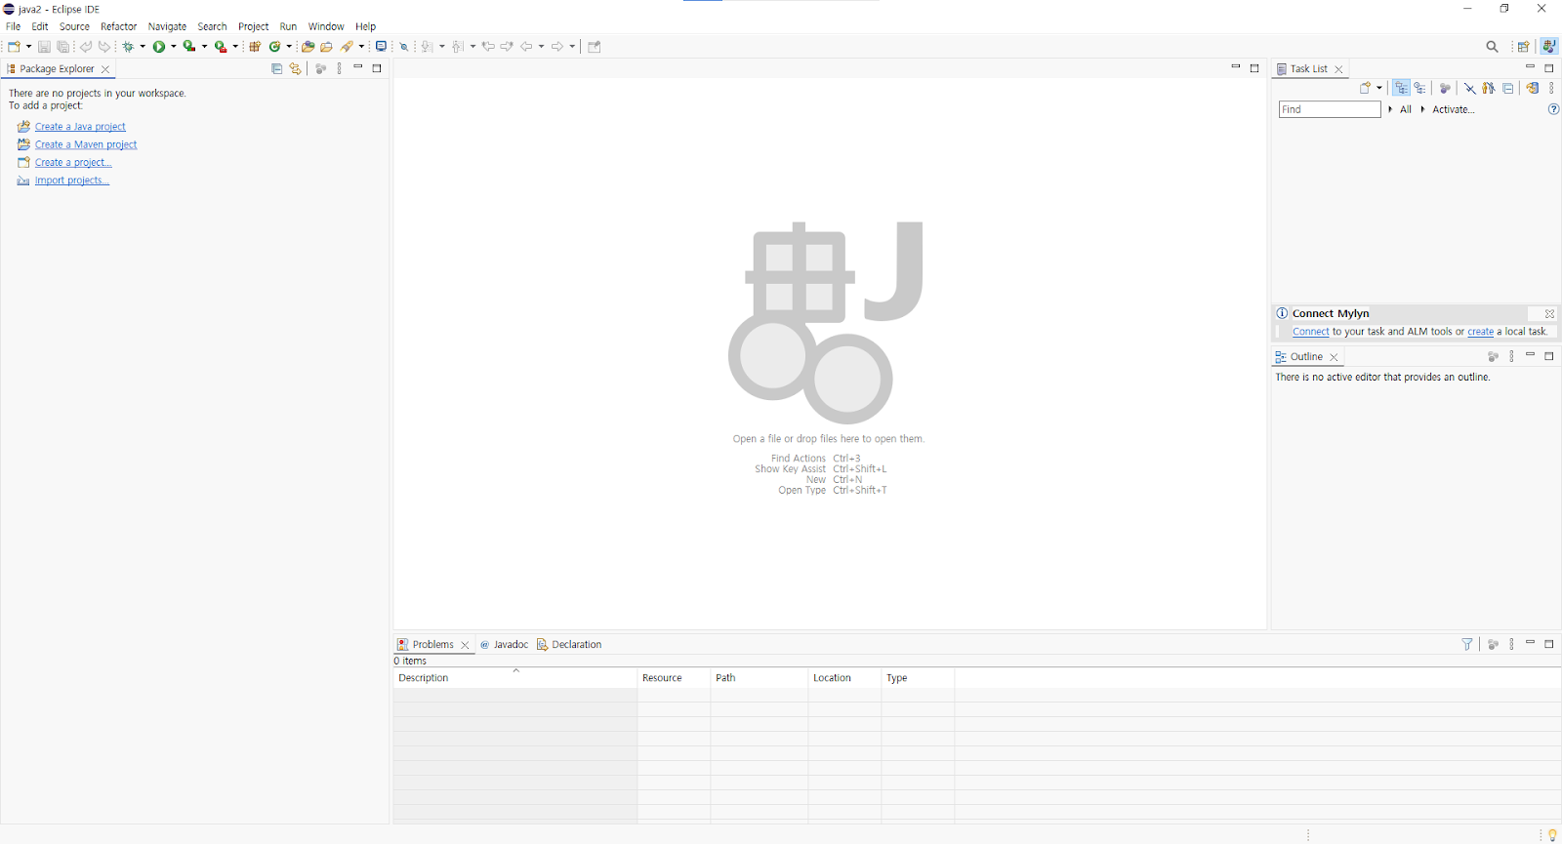
Task: Open the Window menu
Action: (326, 26)
